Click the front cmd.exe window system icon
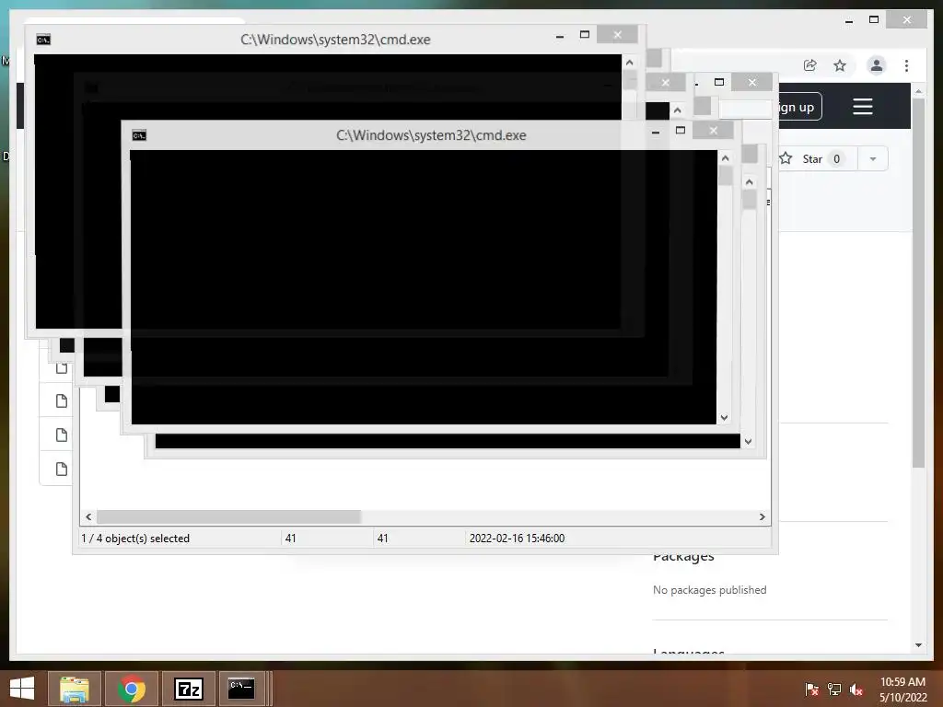 (139, 135)
